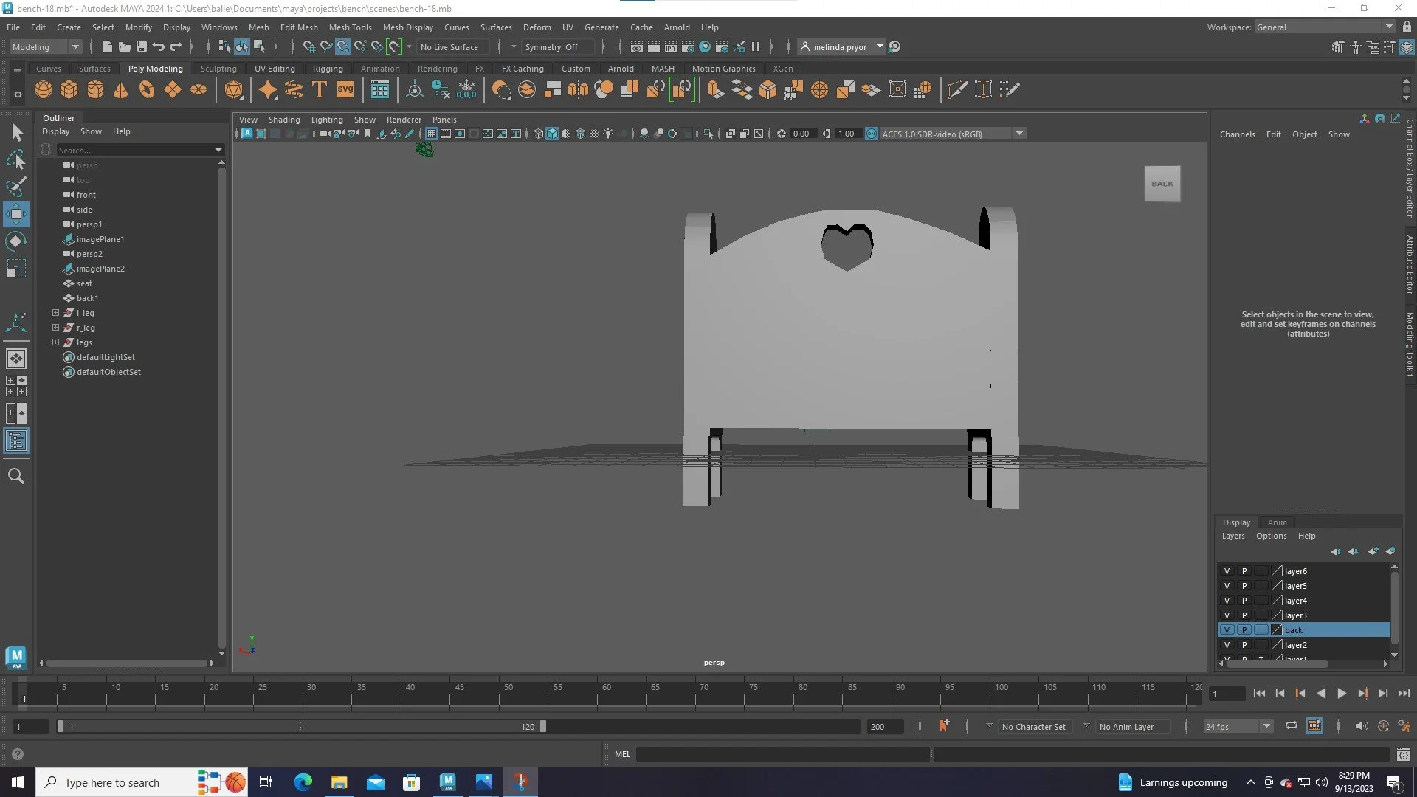
Task: Select the Move tool in the toolbox
Action: [x=16, y=215]
